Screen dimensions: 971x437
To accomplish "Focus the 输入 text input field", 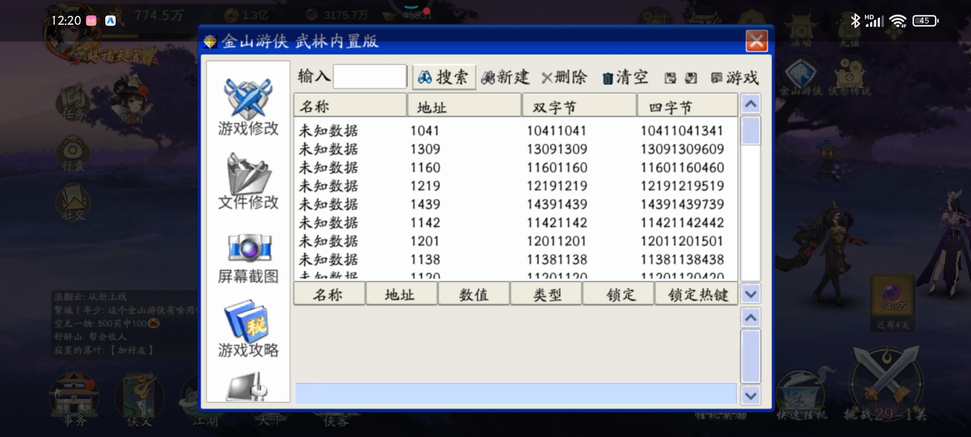I will coord(369,77).
